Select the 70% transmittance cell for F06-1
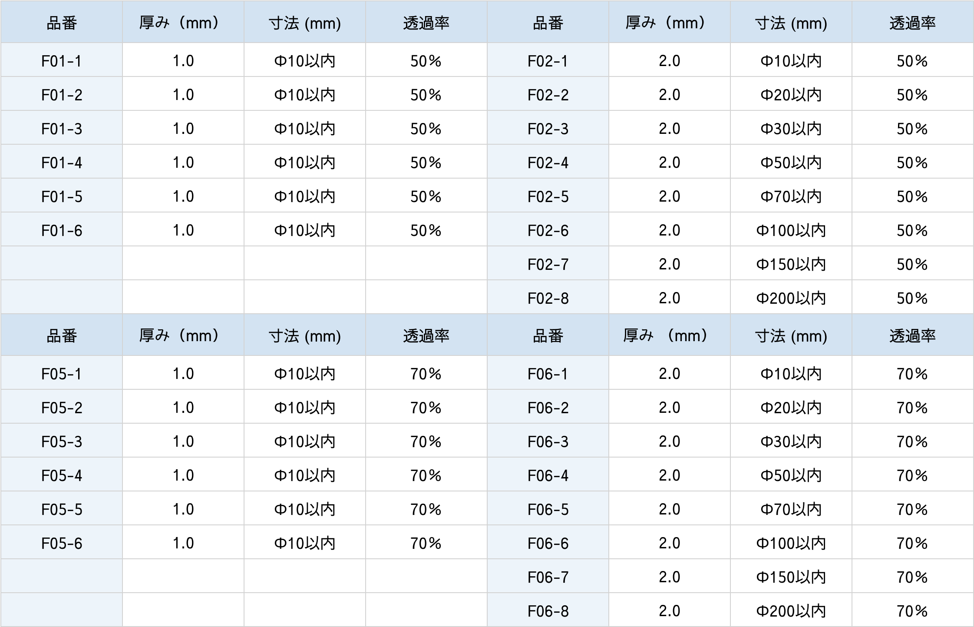The height and width of the screenshot is (627, 974). (x=912, y=374)
